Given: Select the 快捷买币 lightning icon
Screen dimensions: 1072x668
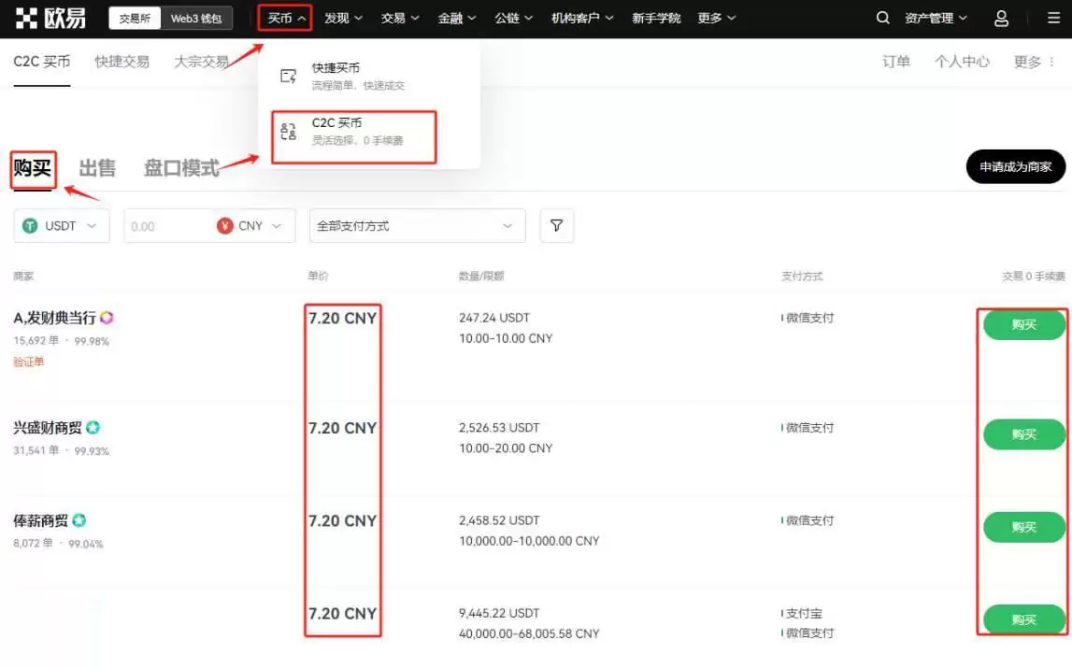Looking at the screenshot, I should coord(286,74).
